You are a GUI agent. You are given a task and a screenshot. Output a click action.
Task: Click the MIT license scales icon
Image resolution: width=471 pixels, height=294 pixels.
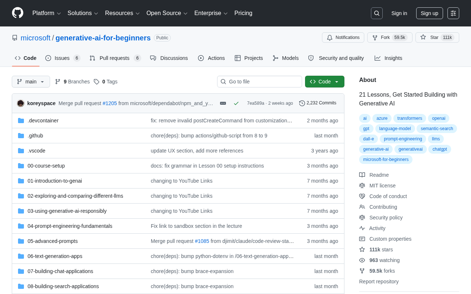coord(362,186)
